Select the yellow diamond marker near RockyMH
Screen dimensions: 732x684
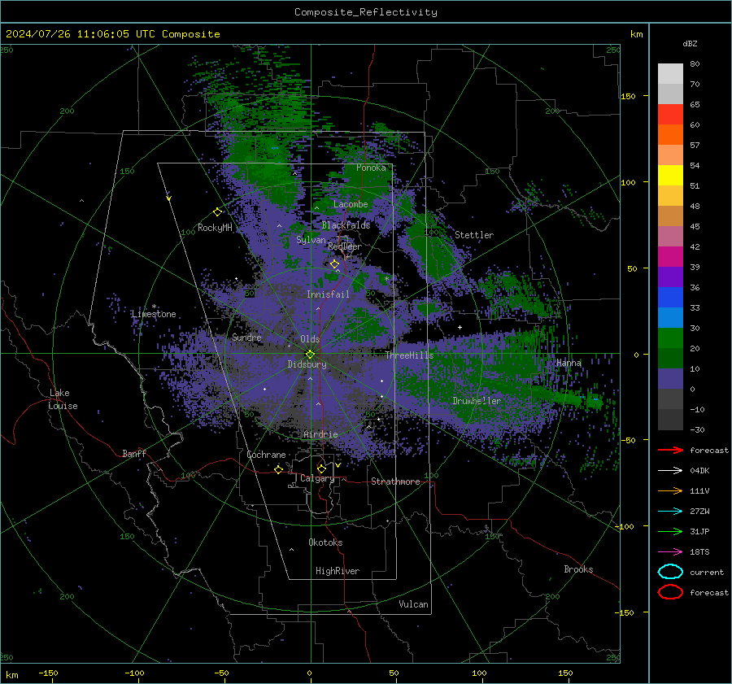click(217, 212)
